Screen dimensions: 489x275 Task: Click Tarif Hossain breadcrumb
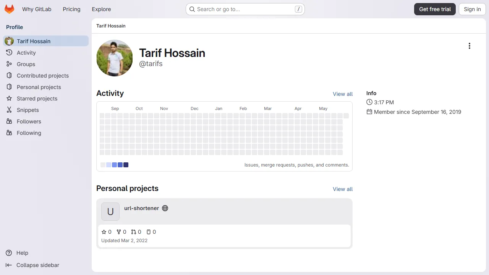111,26
